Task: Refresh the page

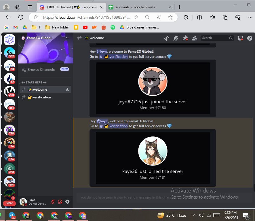Action: click(x=21, y=17)
